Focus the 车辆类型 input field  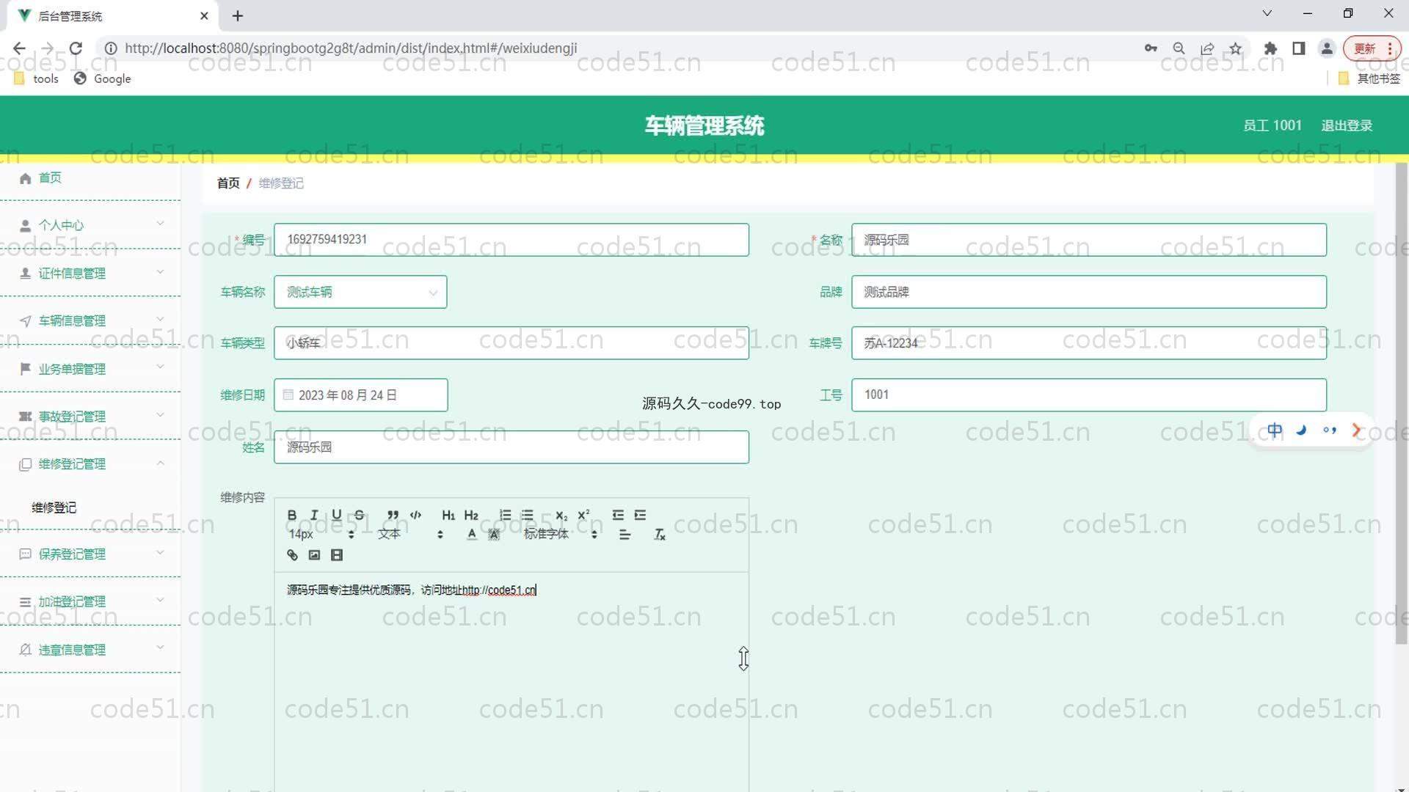511,343
